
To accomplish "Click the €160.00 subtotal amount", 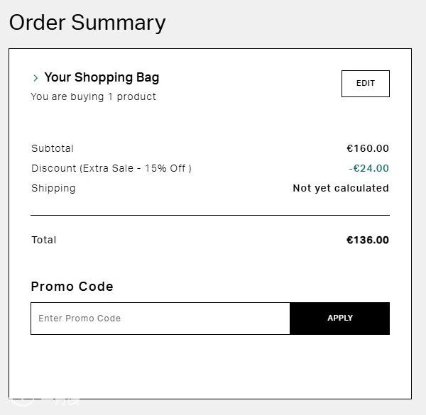I will pyautogui.click(x=368, y=148).
